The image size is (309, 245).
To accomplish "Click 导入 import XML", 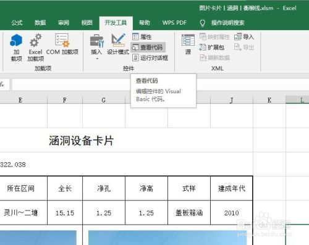I will click(x=244, y=37).
